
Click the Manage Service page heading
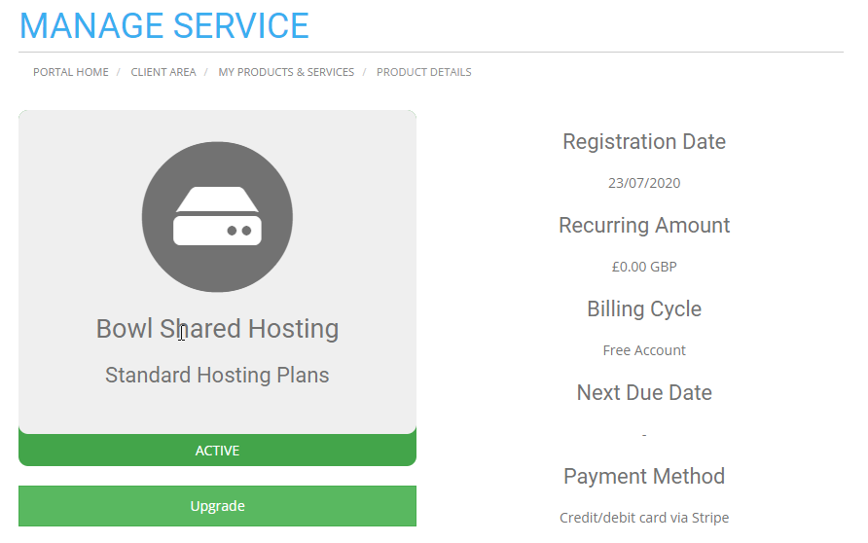pos(164,26)
